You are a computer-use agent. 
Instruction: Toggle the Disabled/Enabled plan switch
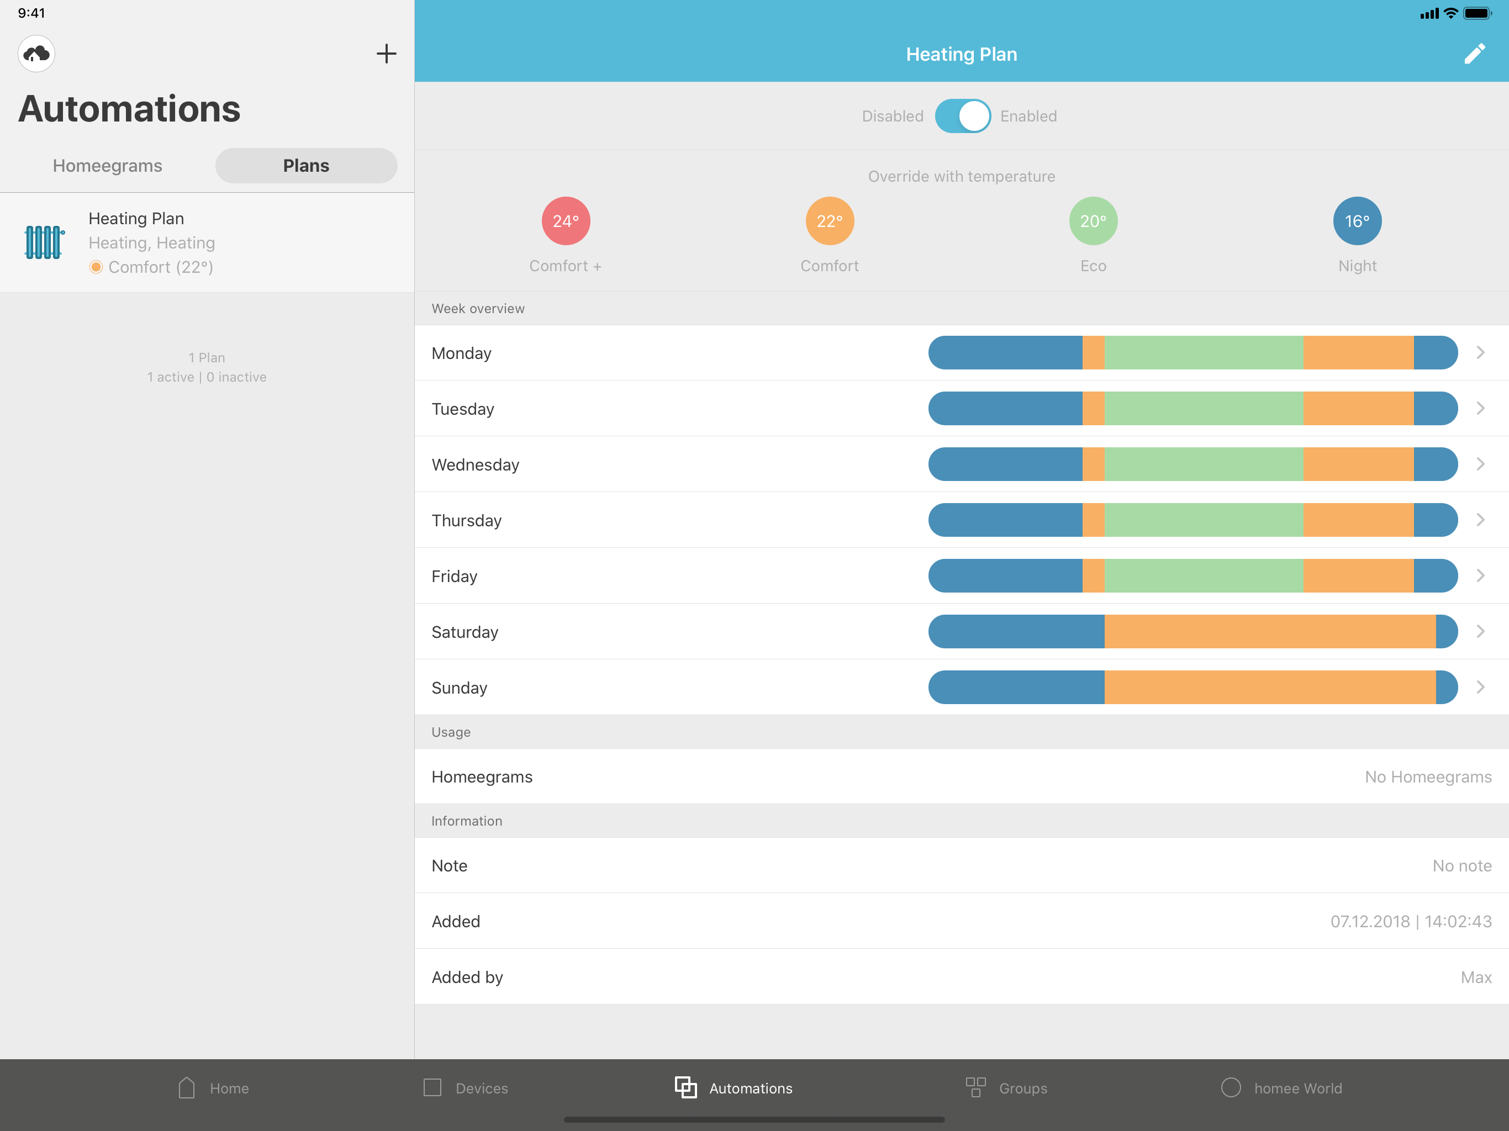click(962, 116)
